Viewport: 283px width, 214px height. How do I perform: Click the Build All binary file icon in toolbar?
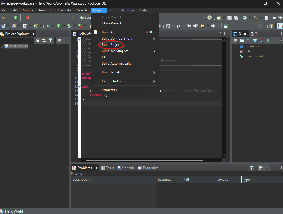[x=266, y=18]
